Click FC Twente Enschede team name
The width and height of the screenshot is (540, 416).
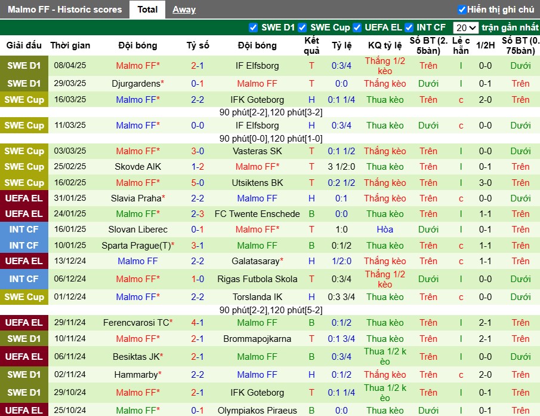coord(257,214)
